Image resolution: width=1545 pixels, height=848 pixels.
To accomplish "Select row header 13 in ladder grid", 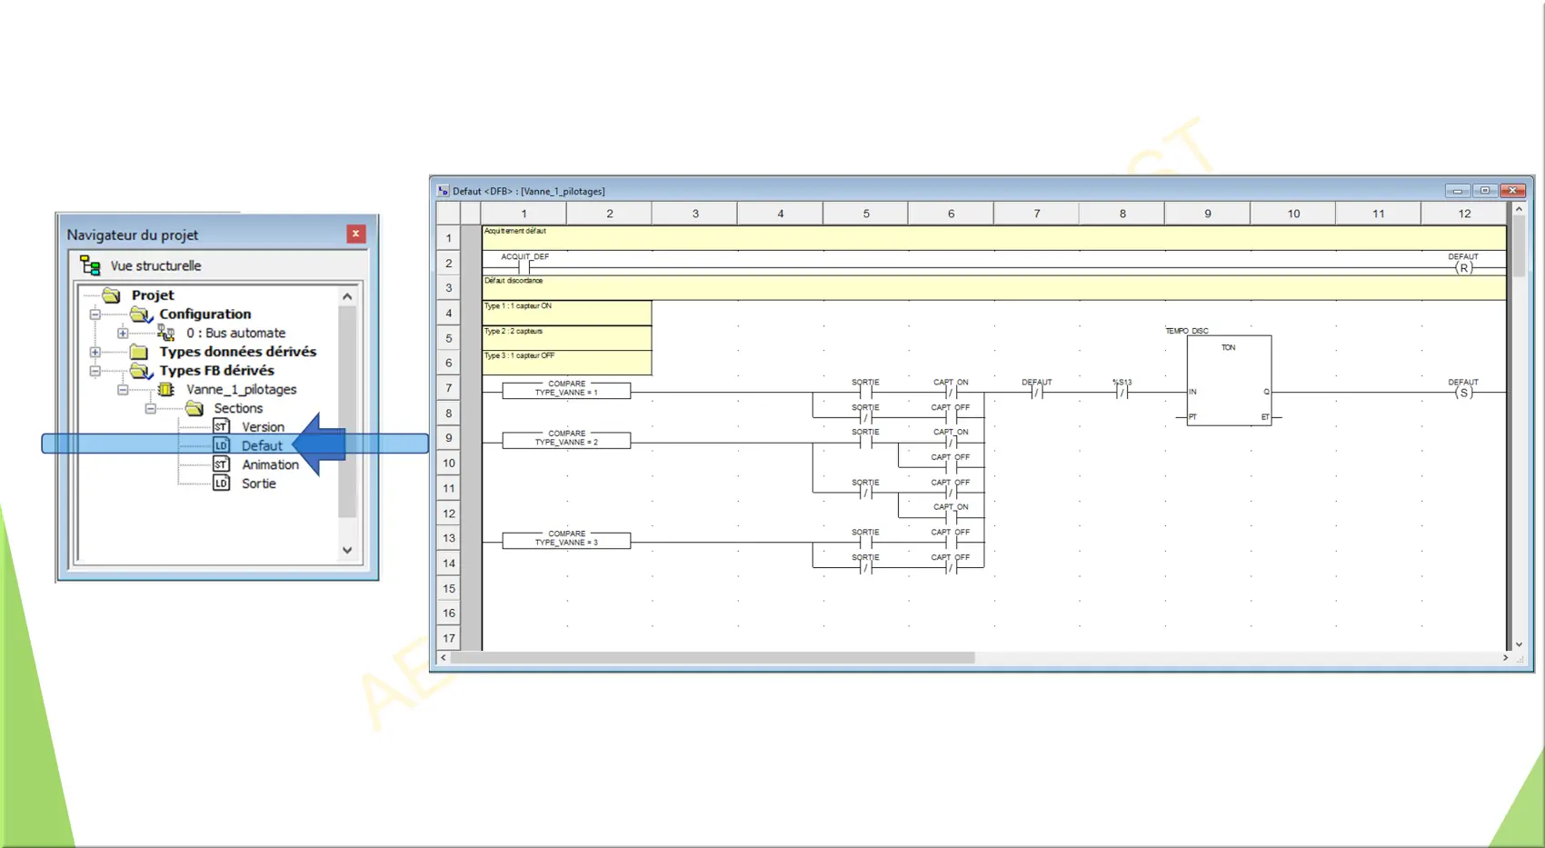I will tap(449, 538).
